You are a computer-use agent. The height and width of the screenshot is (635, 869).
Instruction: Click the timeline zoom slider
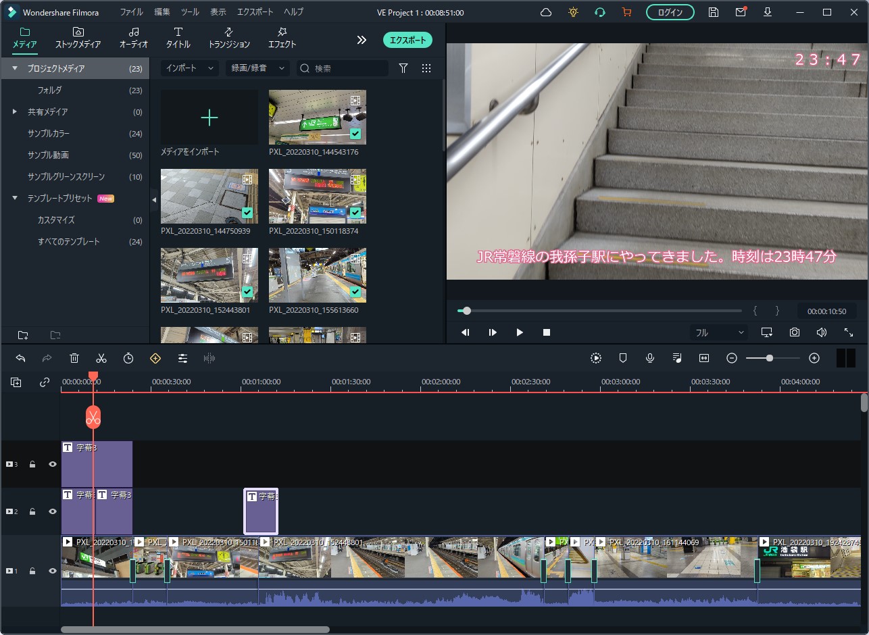coord(770,359)
